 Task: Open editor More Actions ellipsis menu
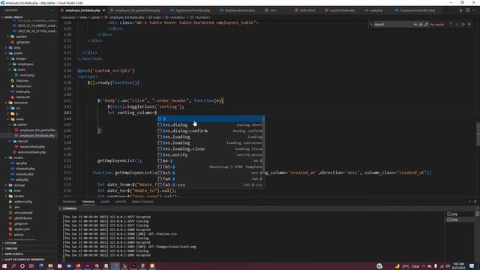(x=475, y=10)
